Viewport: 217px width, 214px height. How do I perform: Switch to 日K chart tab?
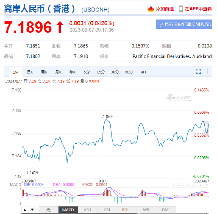tap(30, 72)
